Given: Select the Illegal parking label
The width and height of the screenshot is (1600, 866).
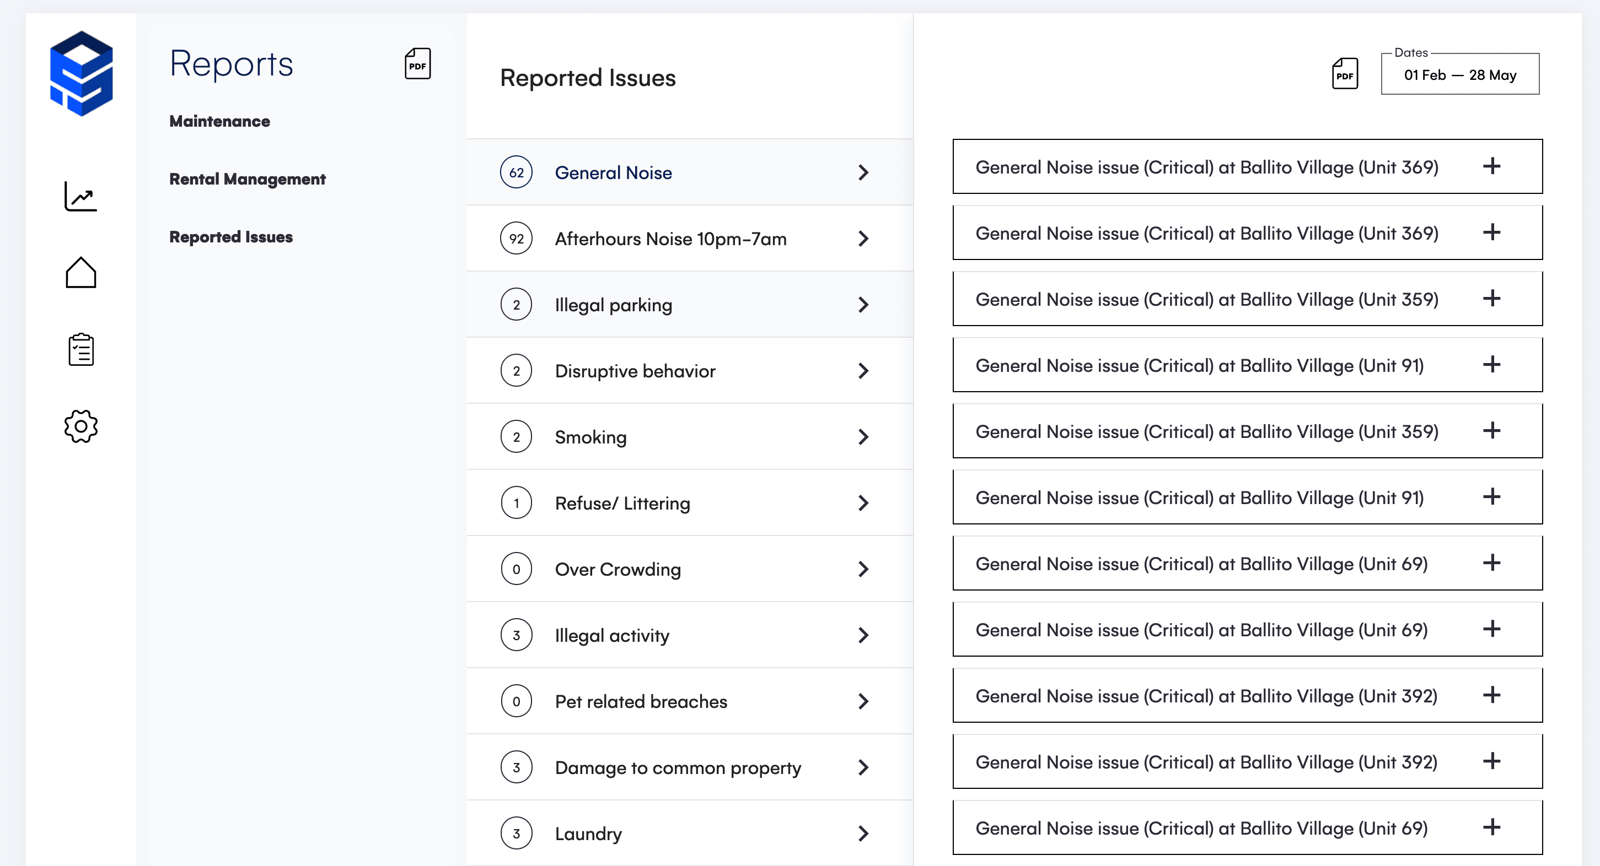Looking at the screenshot, I should 613,305.
